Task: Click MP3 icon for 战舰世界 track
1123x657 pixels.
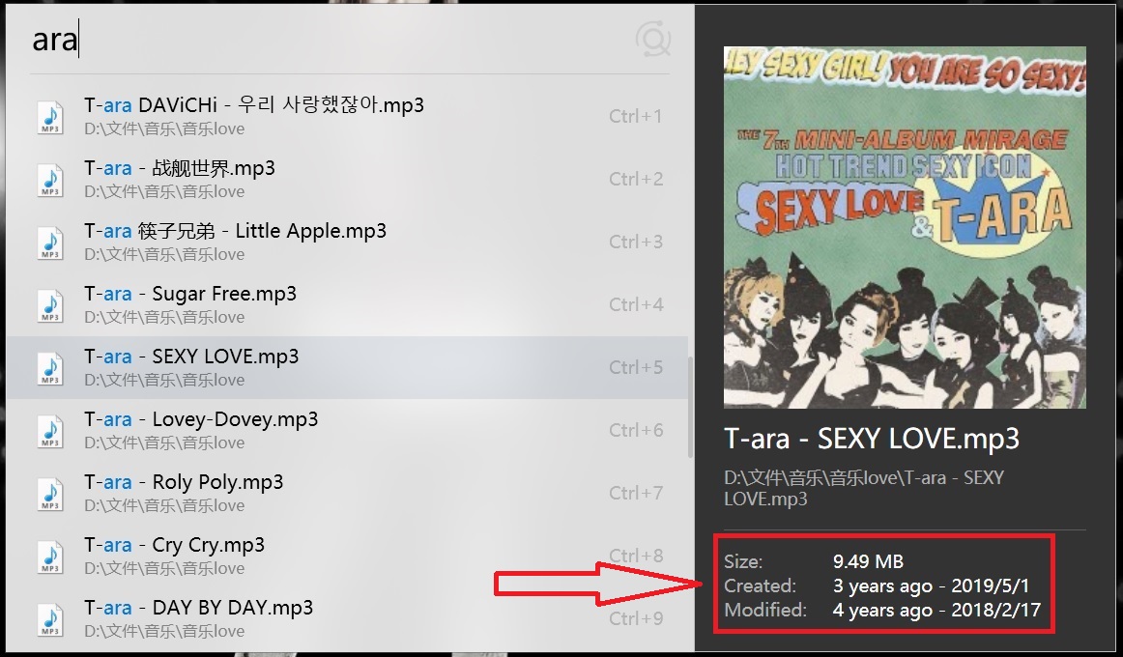Action: pos(50,180)
